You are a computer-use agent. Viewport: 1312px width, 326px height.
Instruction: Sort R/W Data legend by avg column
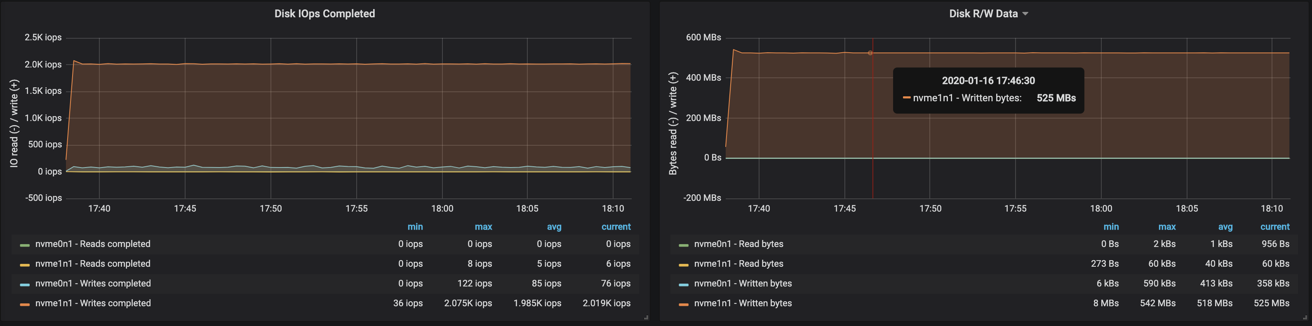click(1225, 227)
